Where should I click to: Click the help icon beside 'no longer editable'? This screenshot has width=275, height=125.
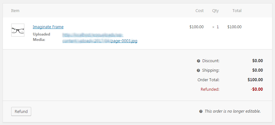pos(201,111)
